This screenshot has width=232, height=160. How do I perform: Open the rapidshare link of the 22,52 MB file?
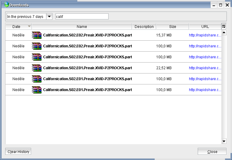[205, 68]
